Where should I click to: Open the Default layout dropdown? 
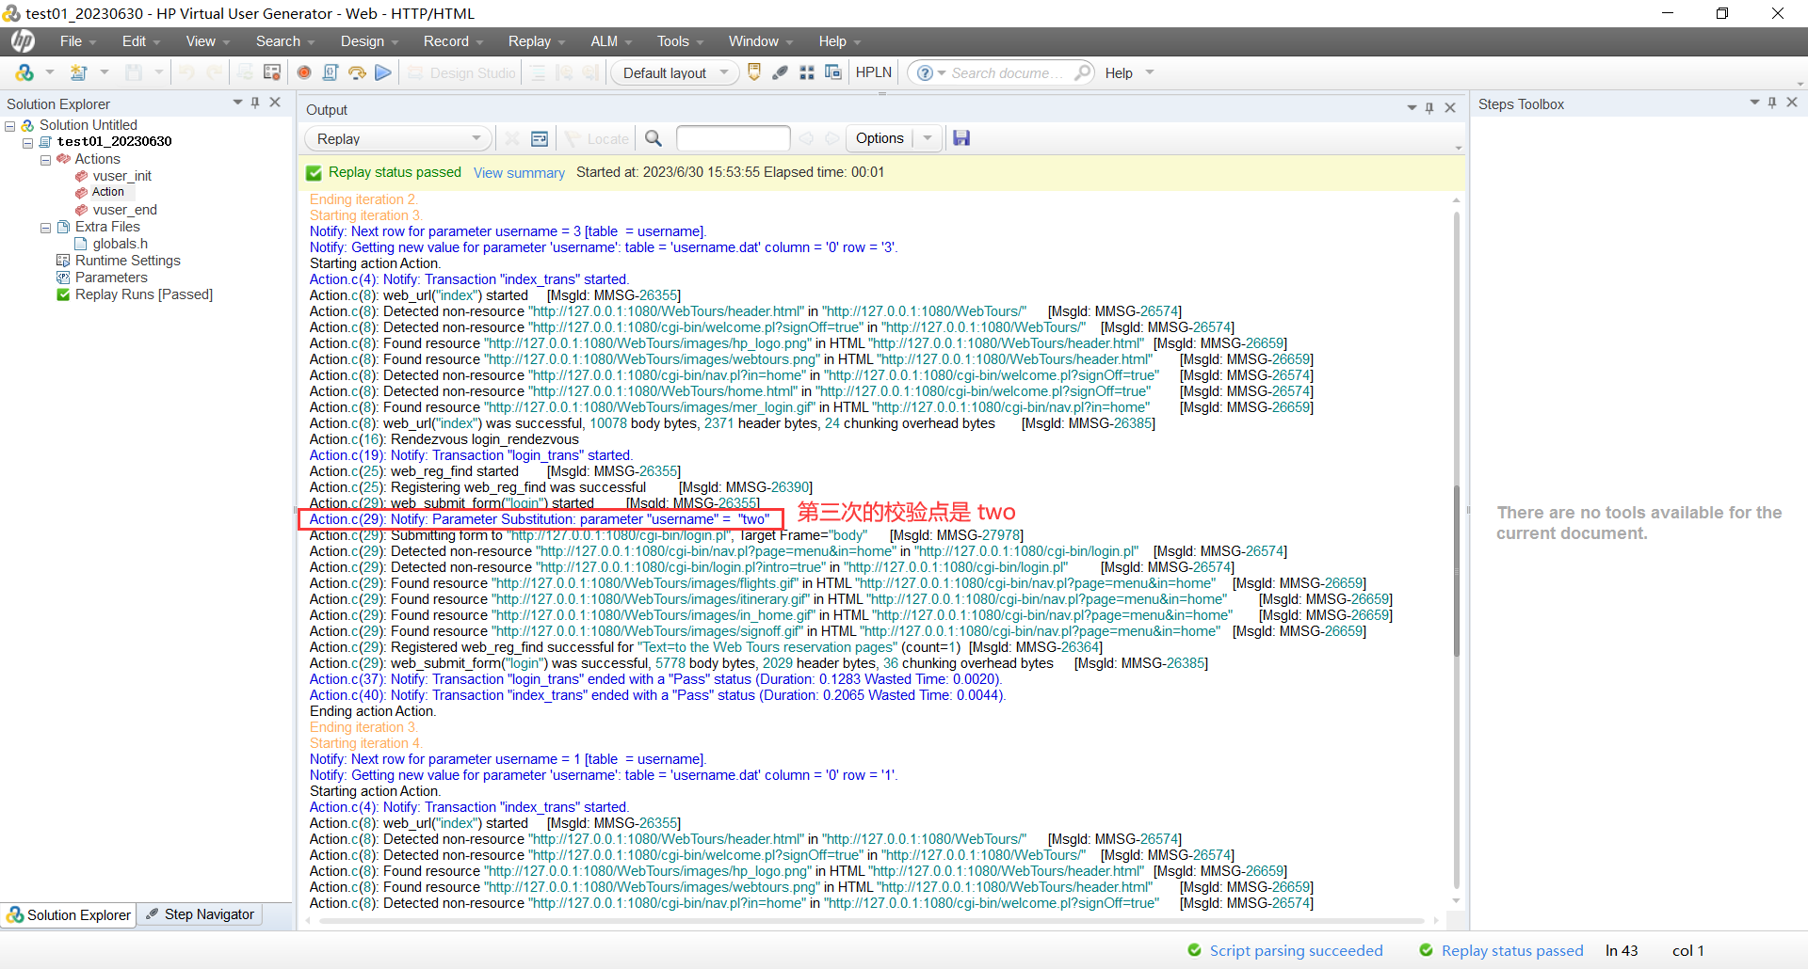[723, 72]
